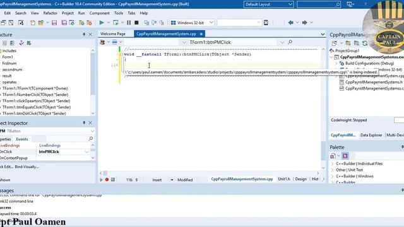Click the Save file icon
This screenshot has height=227, width=404.
pyautogui.click(x=54, y=23)
